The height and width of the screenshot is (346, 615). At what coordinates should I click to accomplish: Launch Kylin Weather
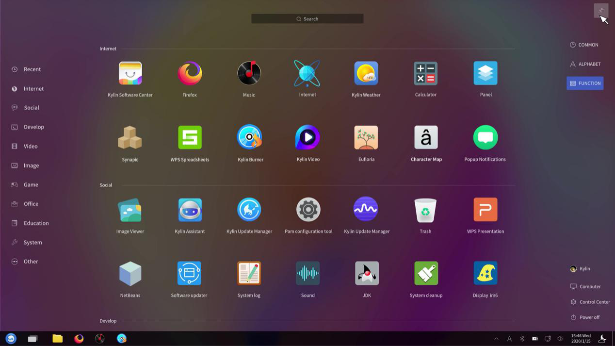[366, 74]
